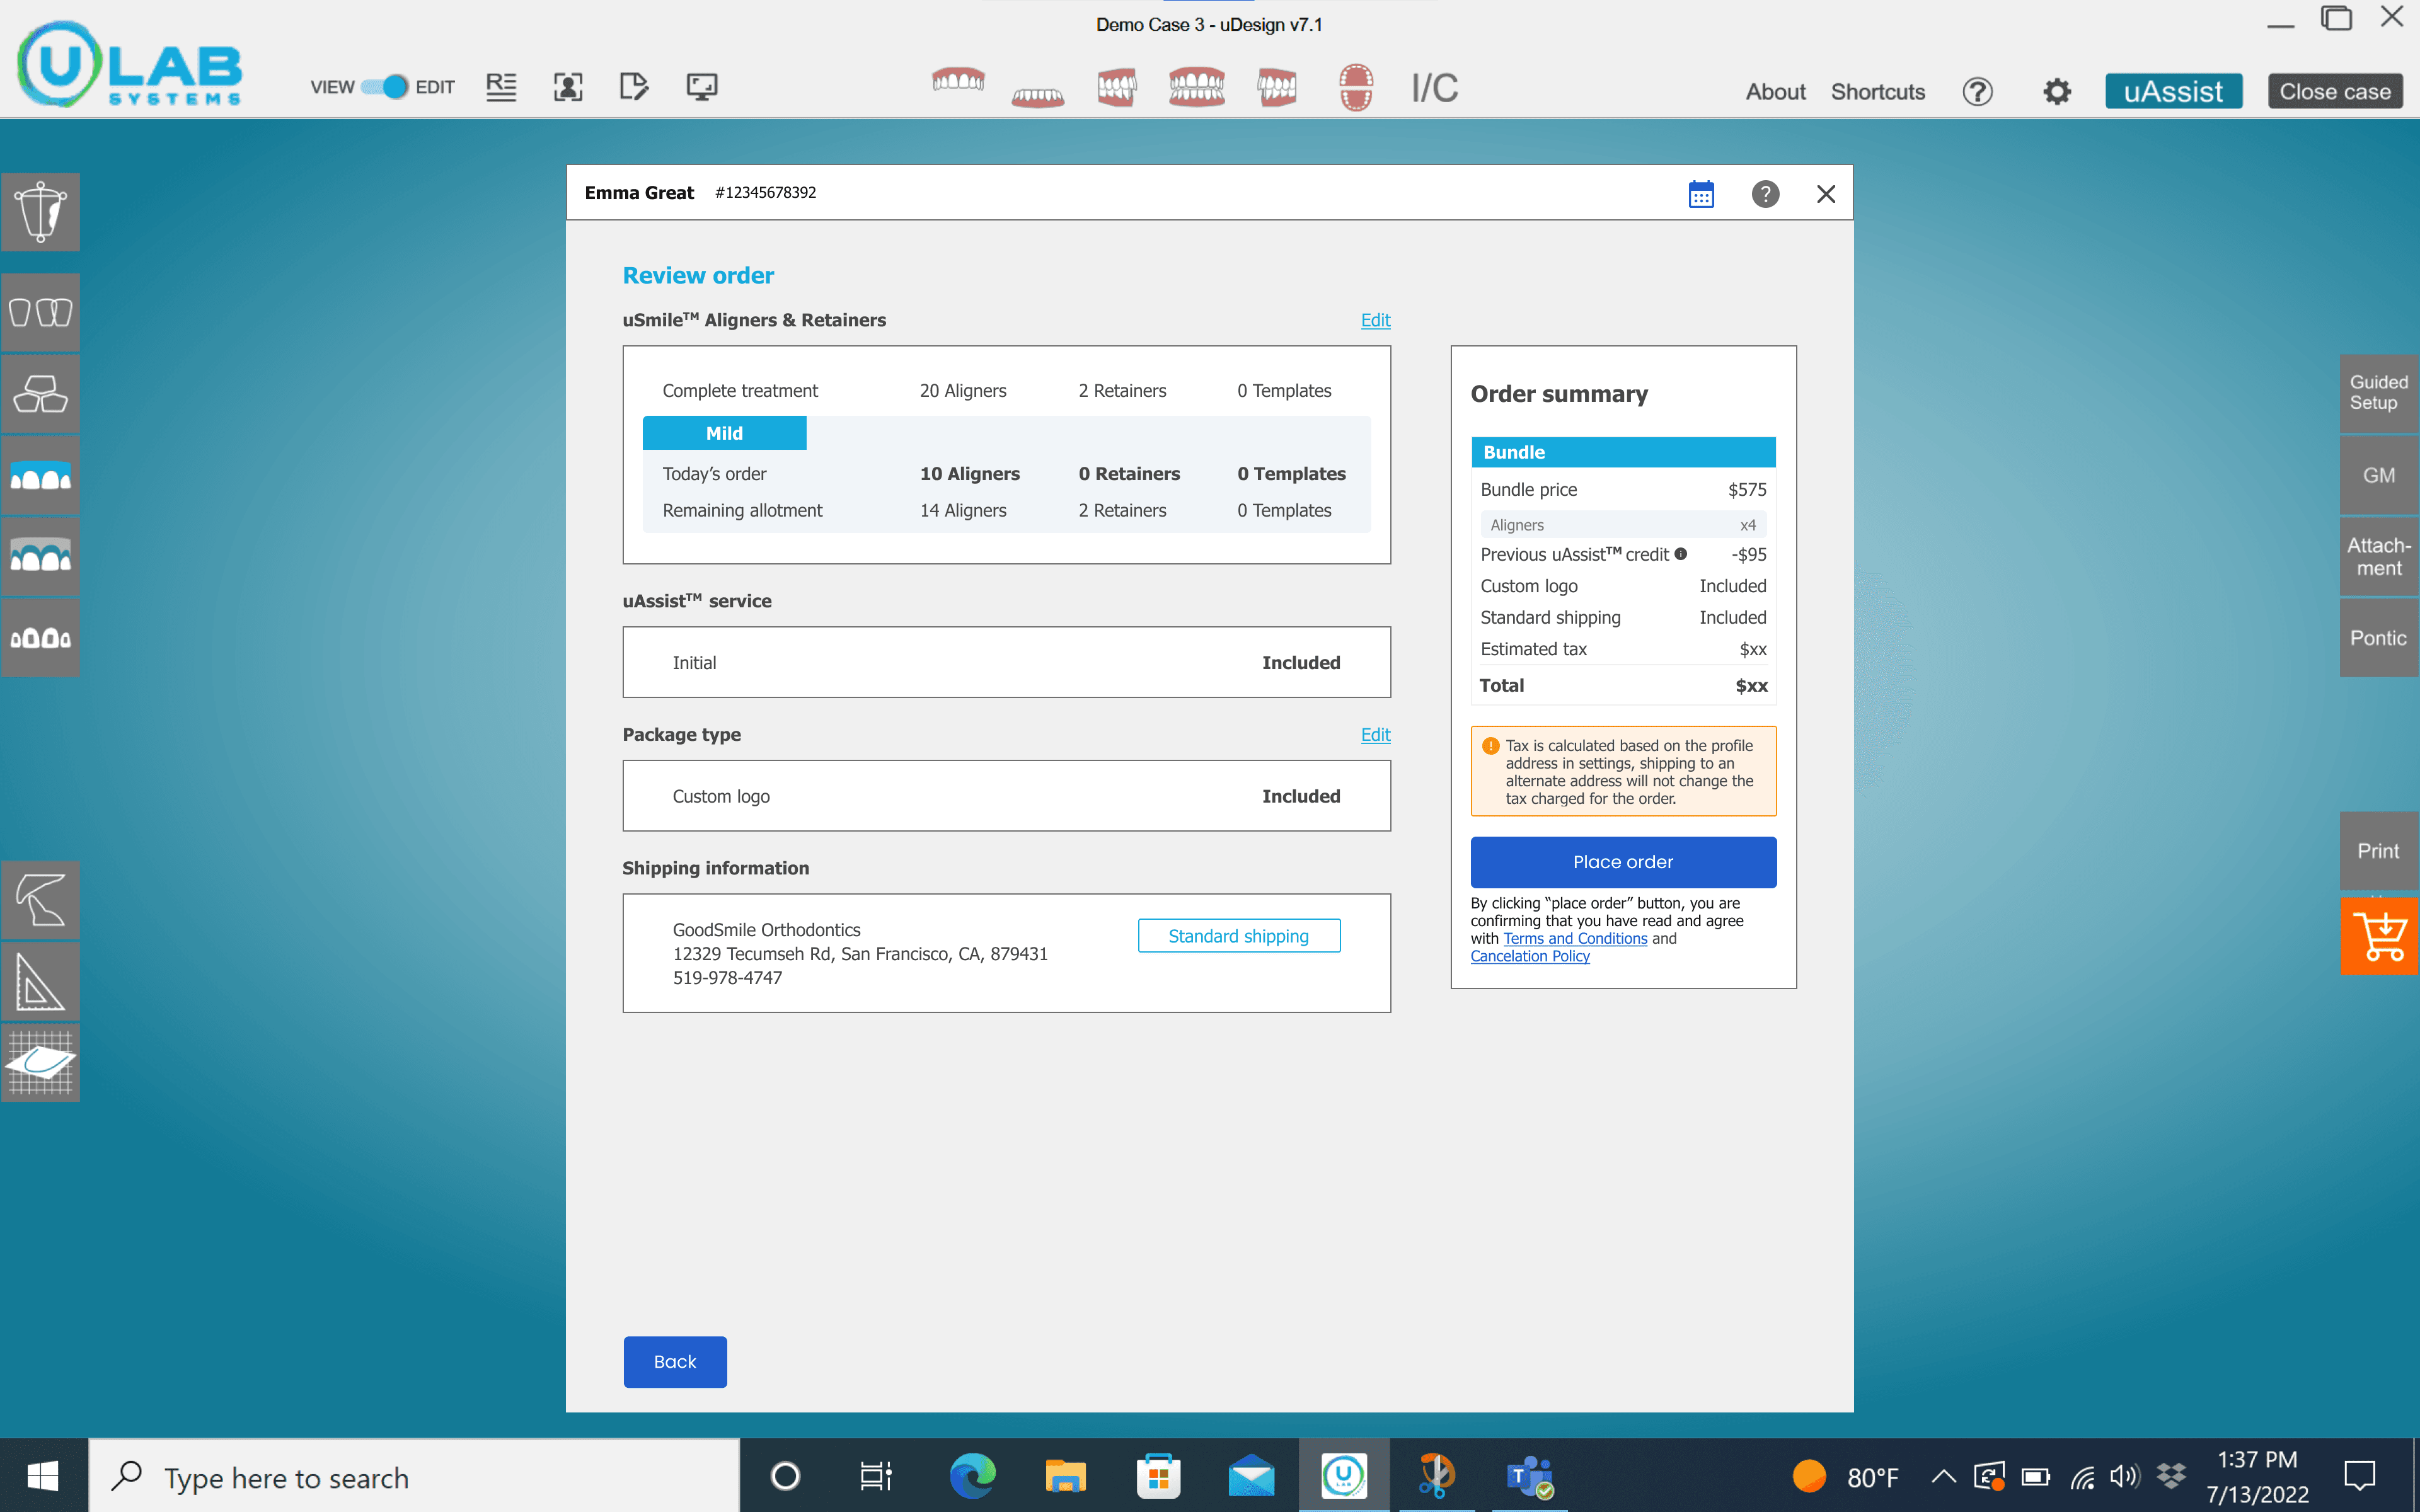Select the tooth axis tool in left sidebar
2420x1512 pixels.
click(41, 212)
